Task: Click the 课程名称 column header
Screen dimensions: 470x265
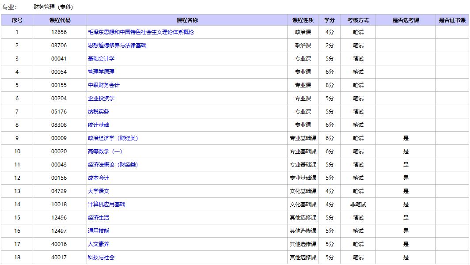Action: click(x=187, y=20)
